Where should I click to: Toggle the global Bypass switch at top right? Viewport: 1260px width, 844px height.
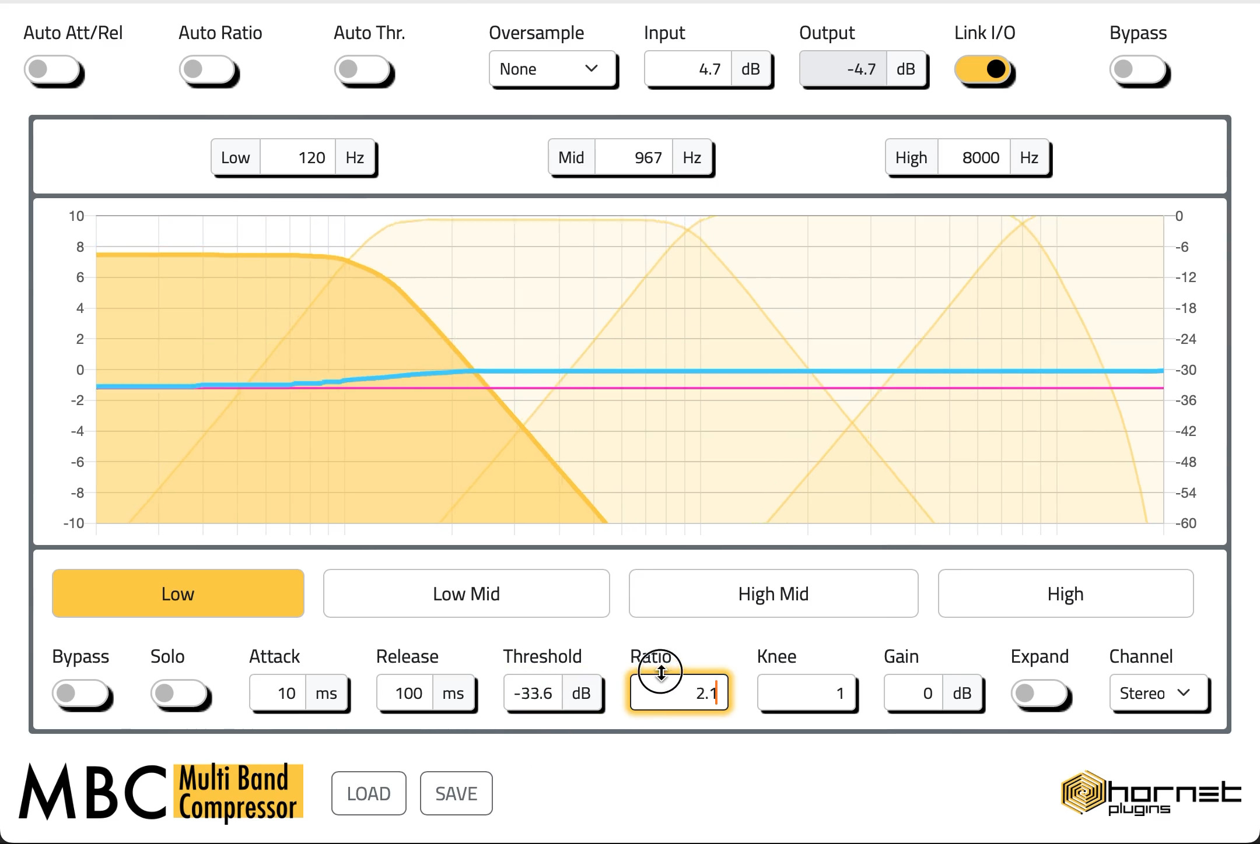pos(1137,69)
